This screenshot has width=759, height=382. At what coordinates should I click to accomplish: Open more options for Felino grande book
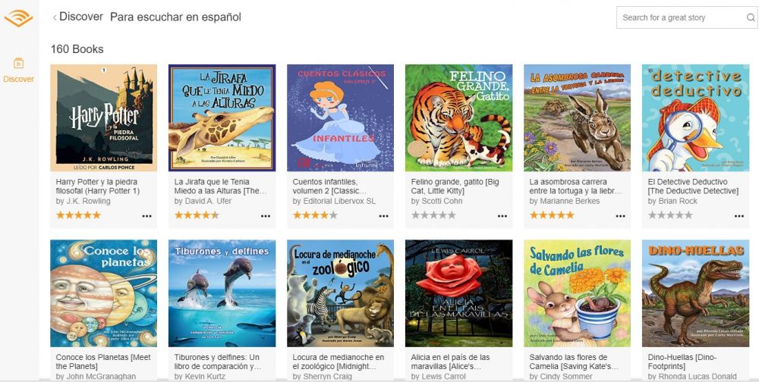[x=502, y=216]
